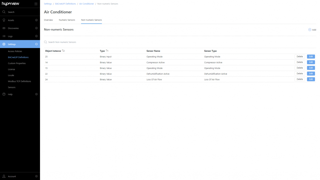Open the Help section in the sidebar
Viewport: 320px width, 180px height.
point(11,94)
